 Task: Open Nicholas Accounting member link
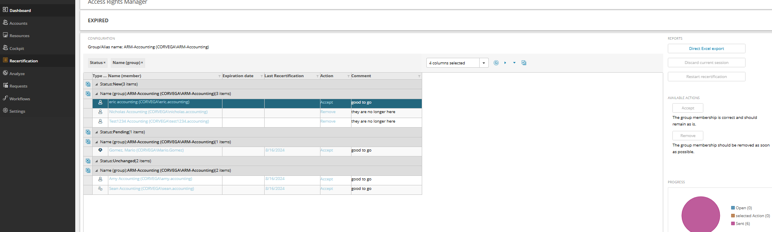[158, 112]
